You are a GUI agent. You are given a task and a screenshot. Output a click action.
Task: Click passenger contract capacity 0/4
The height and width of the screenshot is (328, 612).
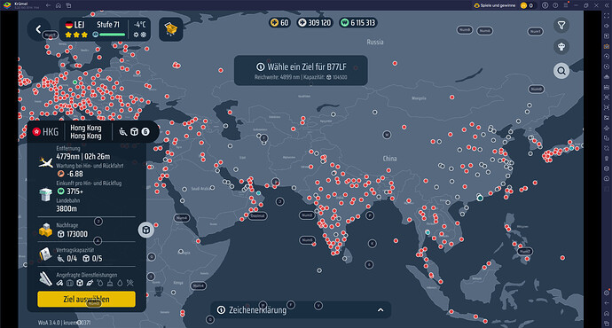point(67,258)
